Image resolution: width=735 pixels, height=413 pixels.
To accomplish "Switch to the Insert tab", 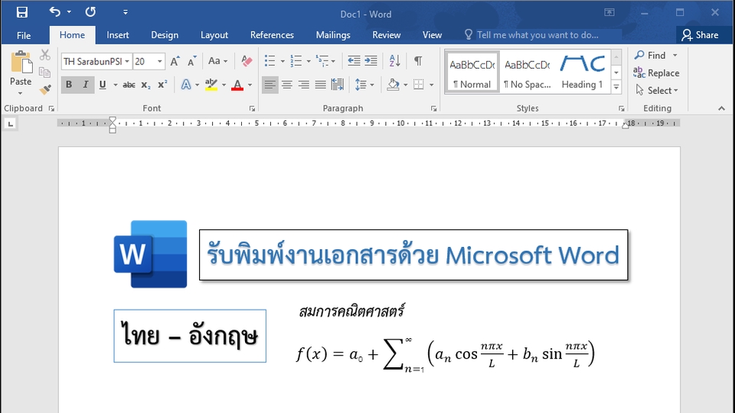I will (118, 35).
